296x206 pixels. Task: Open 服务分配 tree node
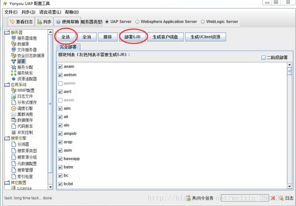coord(22,67)
